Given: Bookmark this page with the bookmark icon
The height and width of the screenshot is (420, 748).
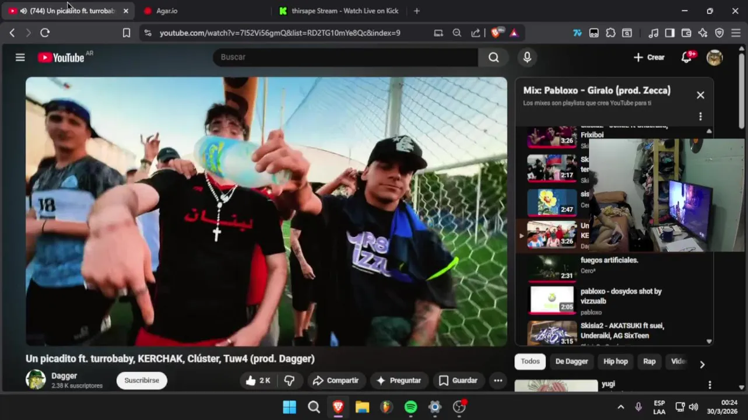Looking at the screenshot, I should (127, 33).
